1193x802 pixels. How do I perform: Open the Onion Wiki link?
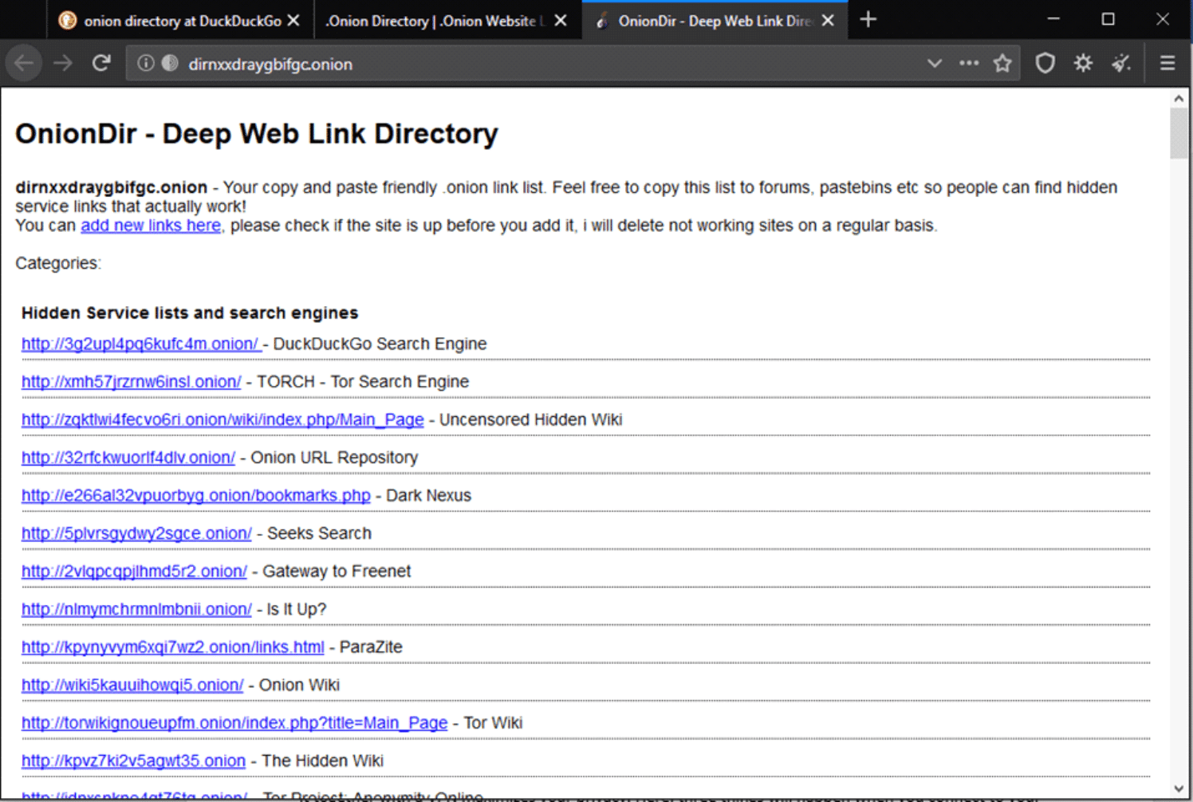pyautogui.click(x=132, y=685)
